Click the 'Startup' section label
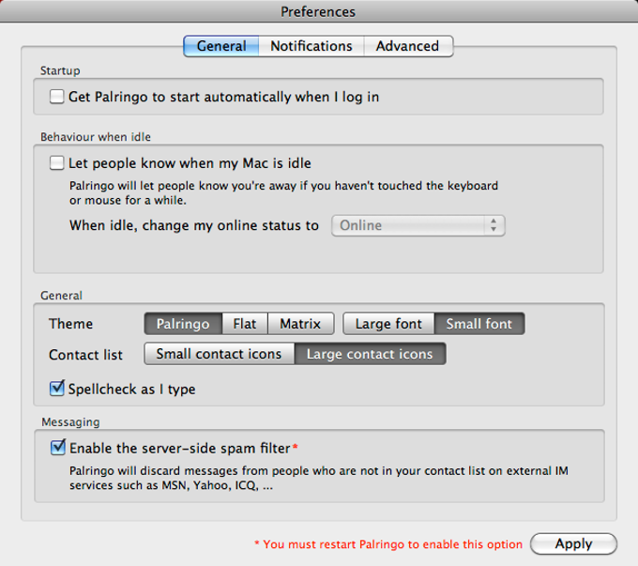Viewport: 638px width, 566px height. coord(60,70)
